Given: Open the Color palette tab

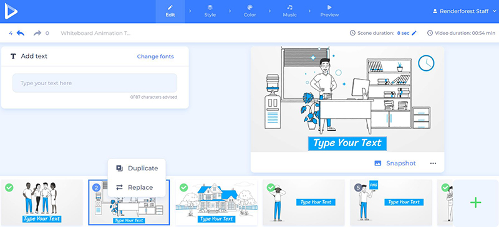Looking at the screenshot, I should [249, 11].
